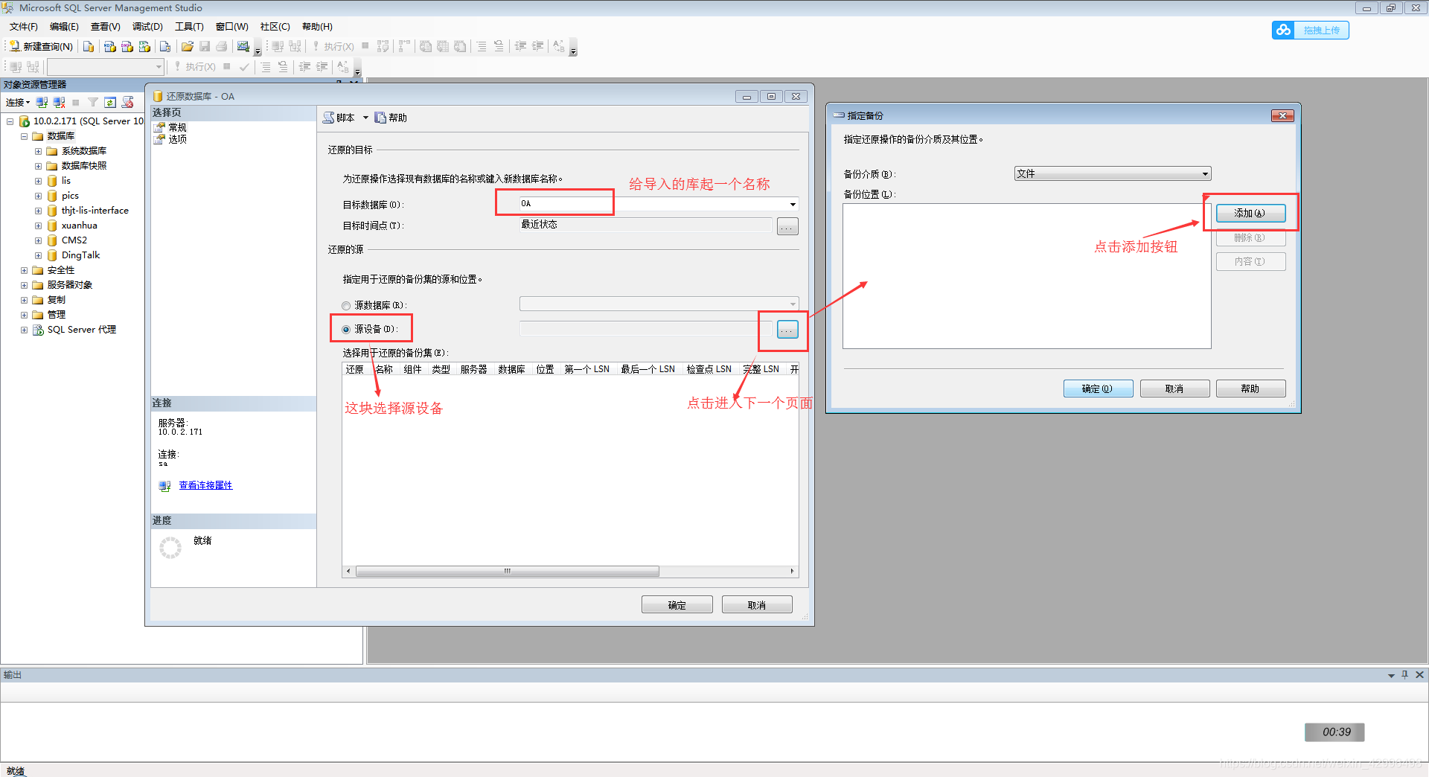This screenshot has width=1429, height=777.
Task: Click the browse button beside 源设备
Action: tap(787, 330)
